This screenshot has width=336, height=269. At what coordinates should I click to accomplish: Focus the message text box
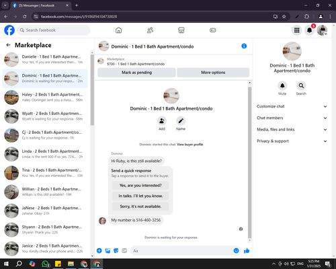(181, 251)
